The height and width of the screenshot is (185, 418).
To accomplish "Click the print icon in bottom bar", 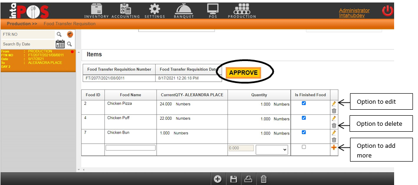I will coord(248,179).
